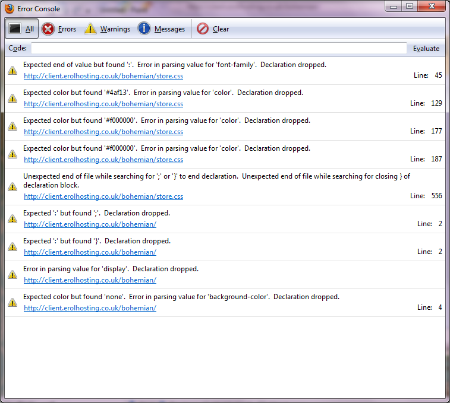
Task: Open bohemian link for "Expected ':' but found '}'"
Action: coord(90,252)
